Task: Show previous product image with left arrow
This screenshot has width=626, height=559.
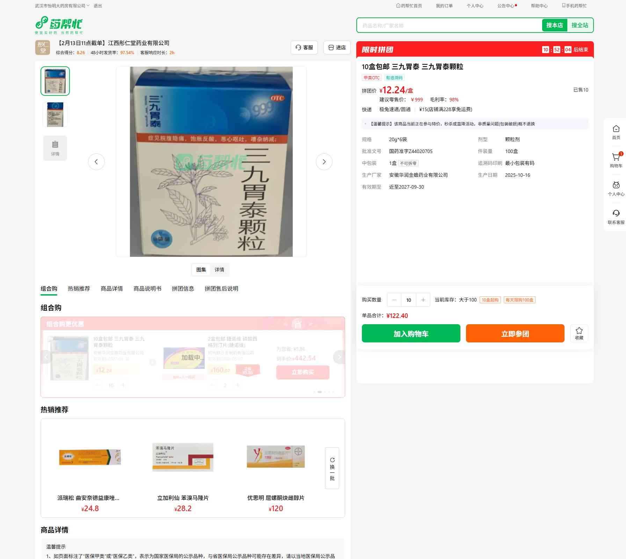Action: click(x=96, y=162)
